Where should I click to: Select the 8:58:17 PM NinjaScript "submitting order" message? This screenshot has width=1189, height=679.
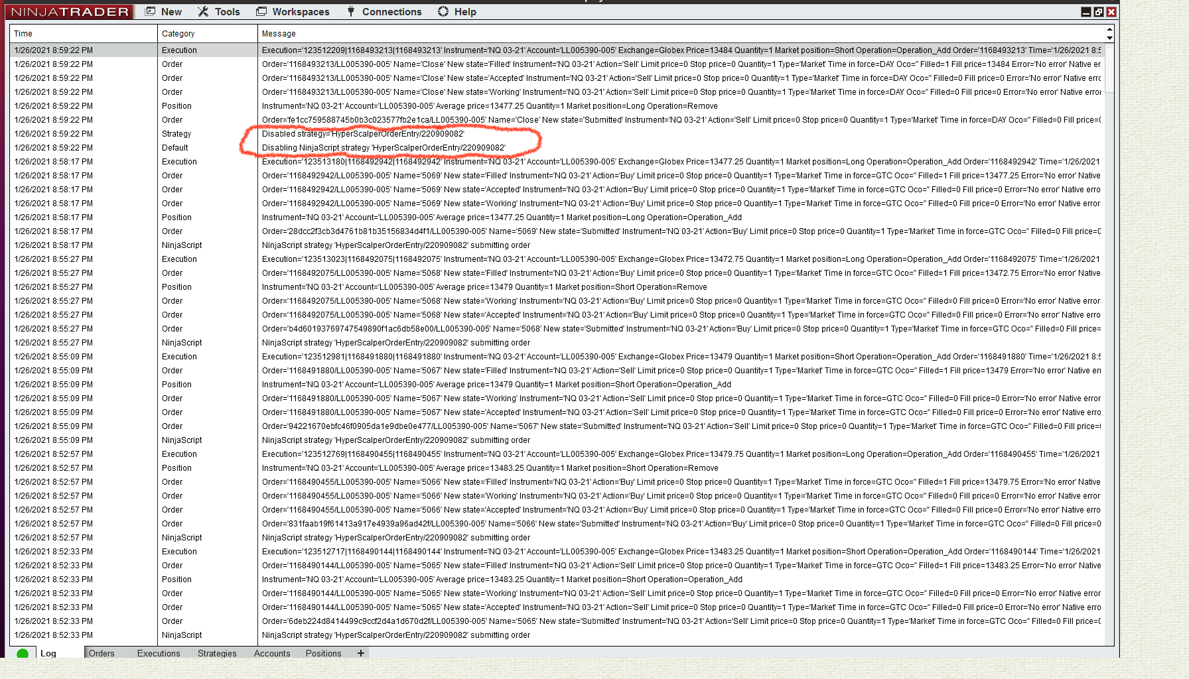coord(396,245)
